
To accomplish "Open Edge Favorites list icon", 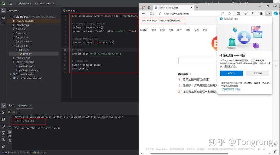I will (246, 14).
